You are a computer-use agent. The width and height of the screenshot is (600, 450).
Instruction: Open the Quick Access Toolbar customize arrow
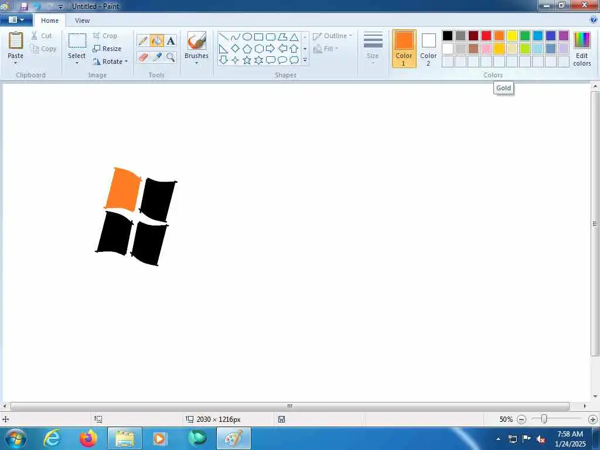60,6
